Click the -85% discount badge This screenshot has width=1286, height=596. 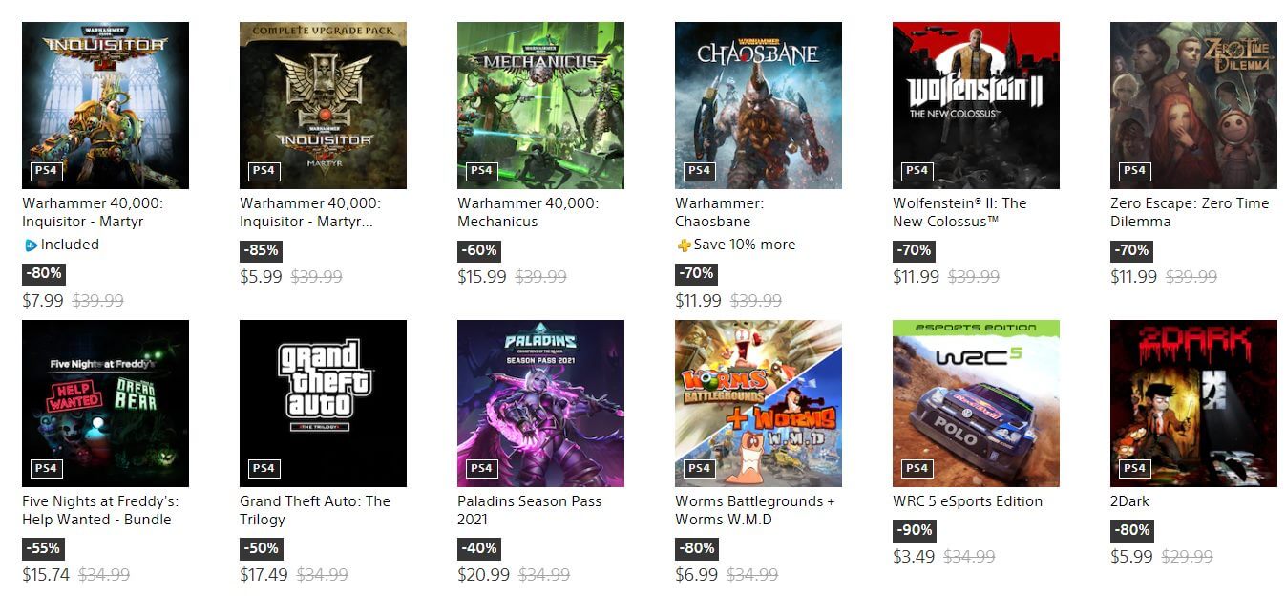261,251
